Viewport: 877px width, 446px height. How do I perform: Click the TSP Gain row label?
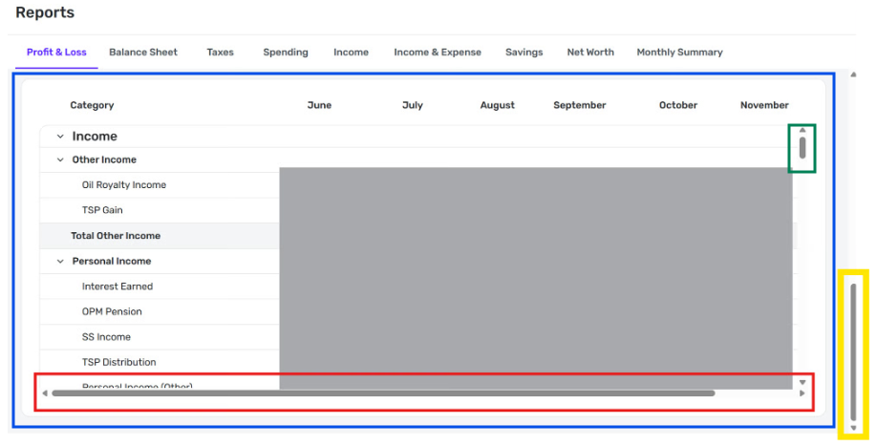coord(102,210)
